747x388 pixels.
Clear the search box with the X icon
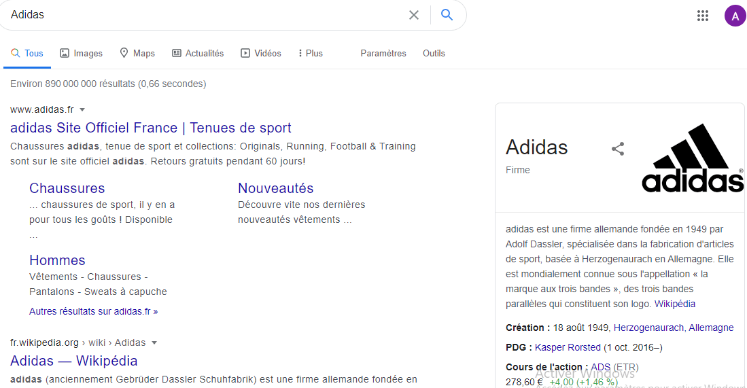tap(413, 15)
